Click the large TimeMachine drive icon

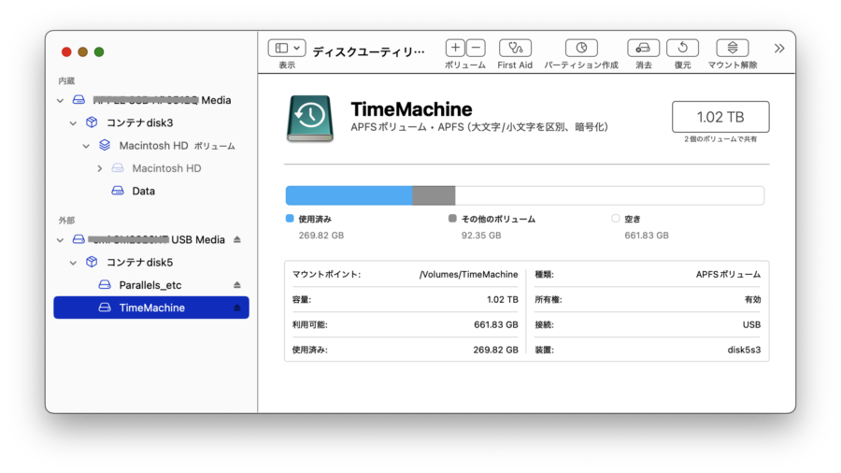click(310, 119)
